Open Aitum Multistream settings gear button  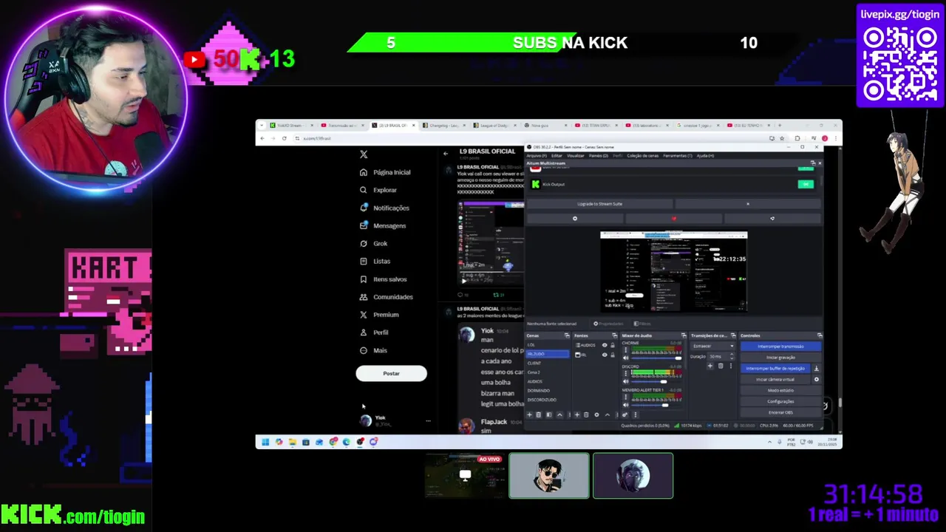[575, 219]
